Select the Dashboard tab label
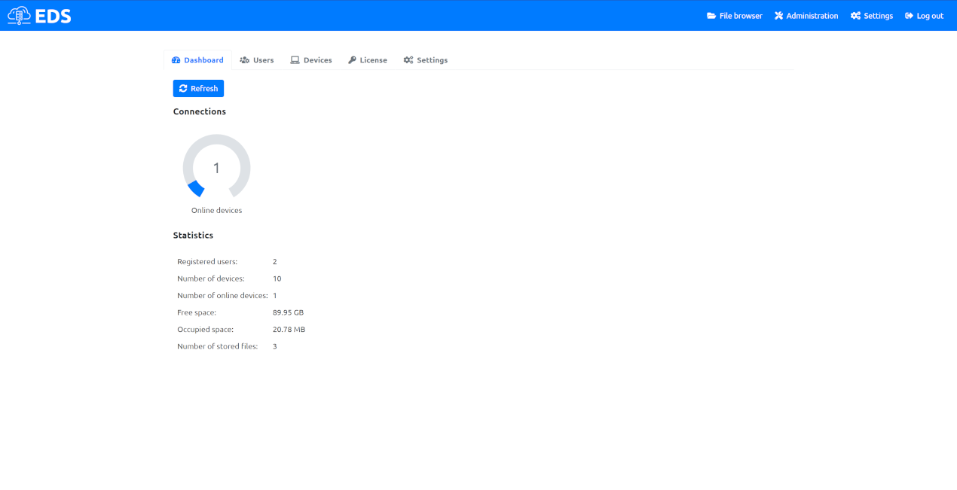 click(203, 60)
